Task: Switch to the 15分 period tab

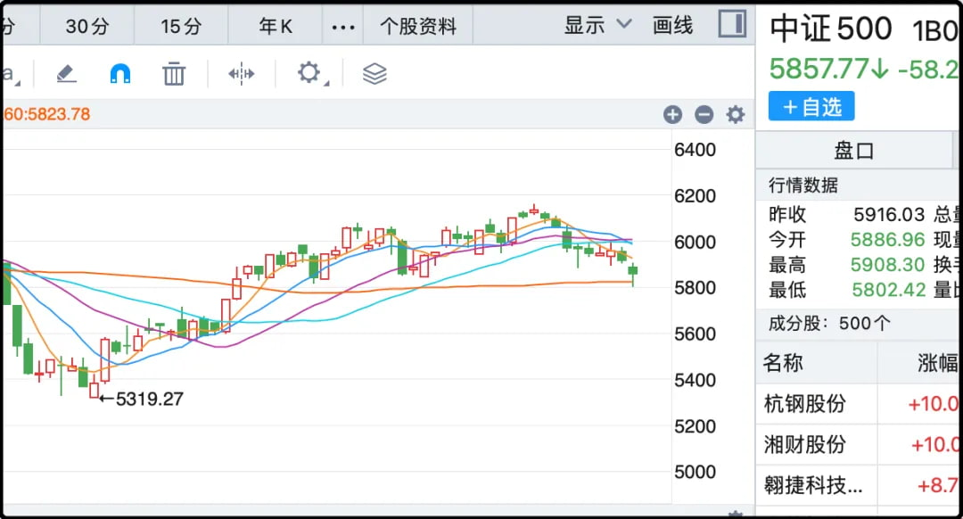Action: tap(181, 27)
